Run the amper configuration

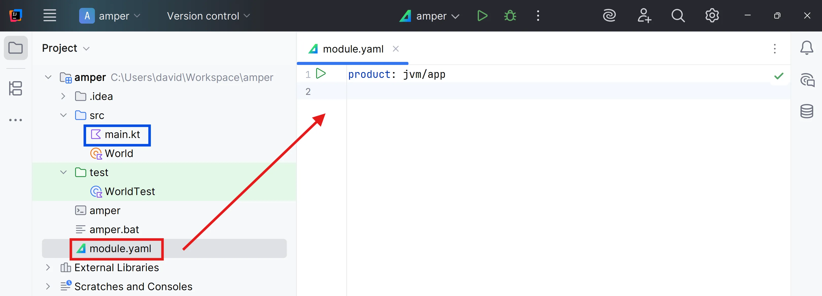click(x=482, y=16)
